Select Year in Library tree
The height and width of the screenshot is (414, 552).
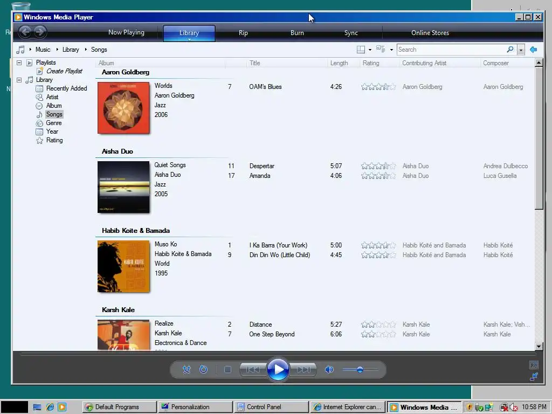pyautogui.click(x=52, y=132)
